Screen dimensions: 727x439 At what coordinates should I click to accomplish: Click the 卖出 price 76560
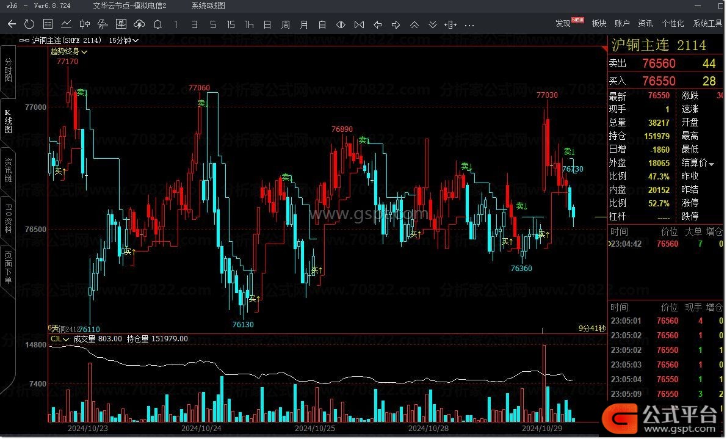tap(659, 63)
